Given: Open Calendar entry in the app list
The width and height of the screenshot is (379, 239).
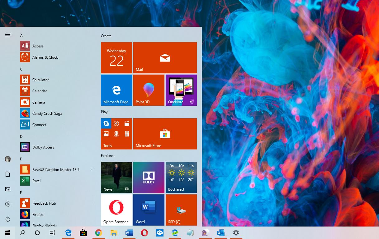Looking at the screenshot, I should click(57, 91).
